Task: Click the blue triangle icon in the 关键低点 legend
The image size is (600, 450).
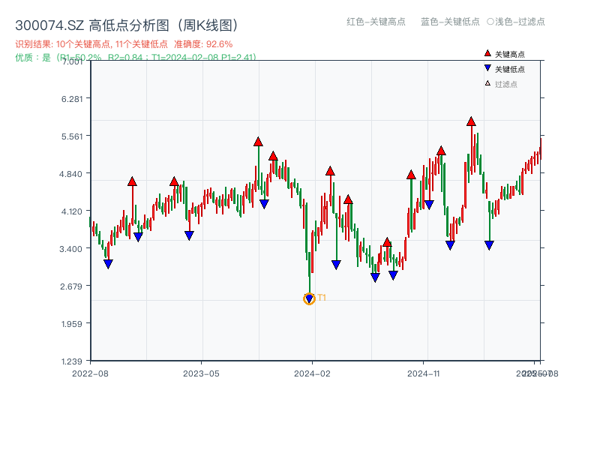Action: coord(487,68)
